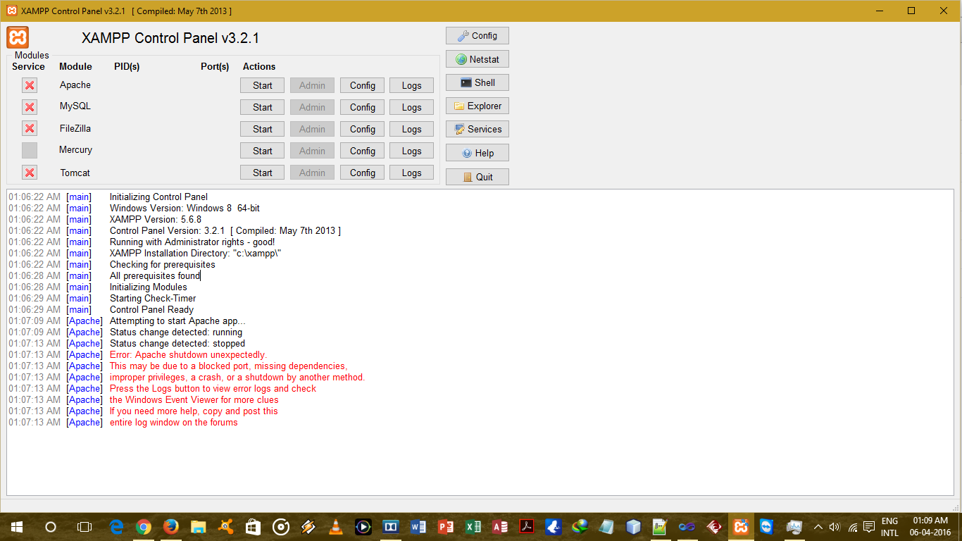
Task: Open Netstat from the right-hand buttons
Action: 477,59
